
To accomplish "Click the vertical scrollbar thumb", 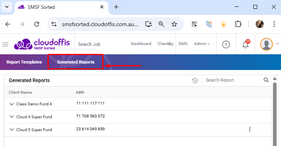I will tap(275, 114).
